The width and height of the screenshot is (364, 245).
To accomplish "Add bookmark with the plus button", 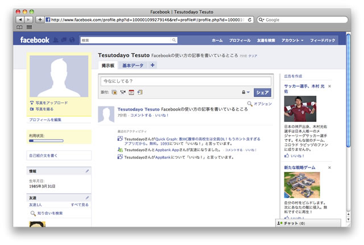I will (40, 20).
